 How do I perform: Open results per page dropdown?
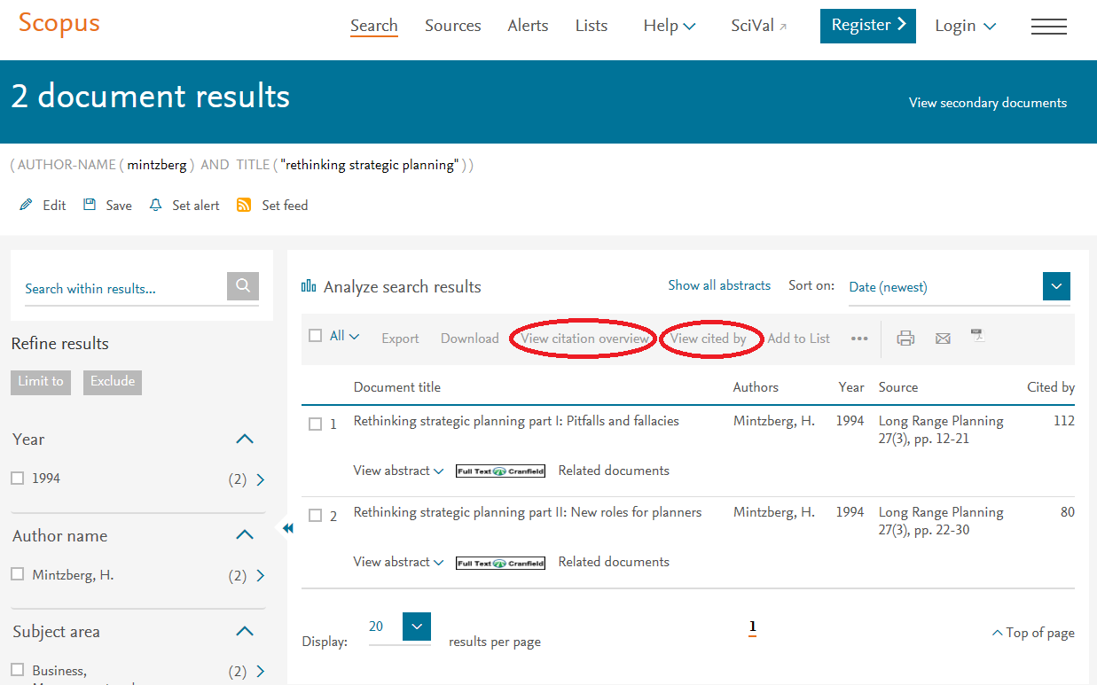[417, 627]
